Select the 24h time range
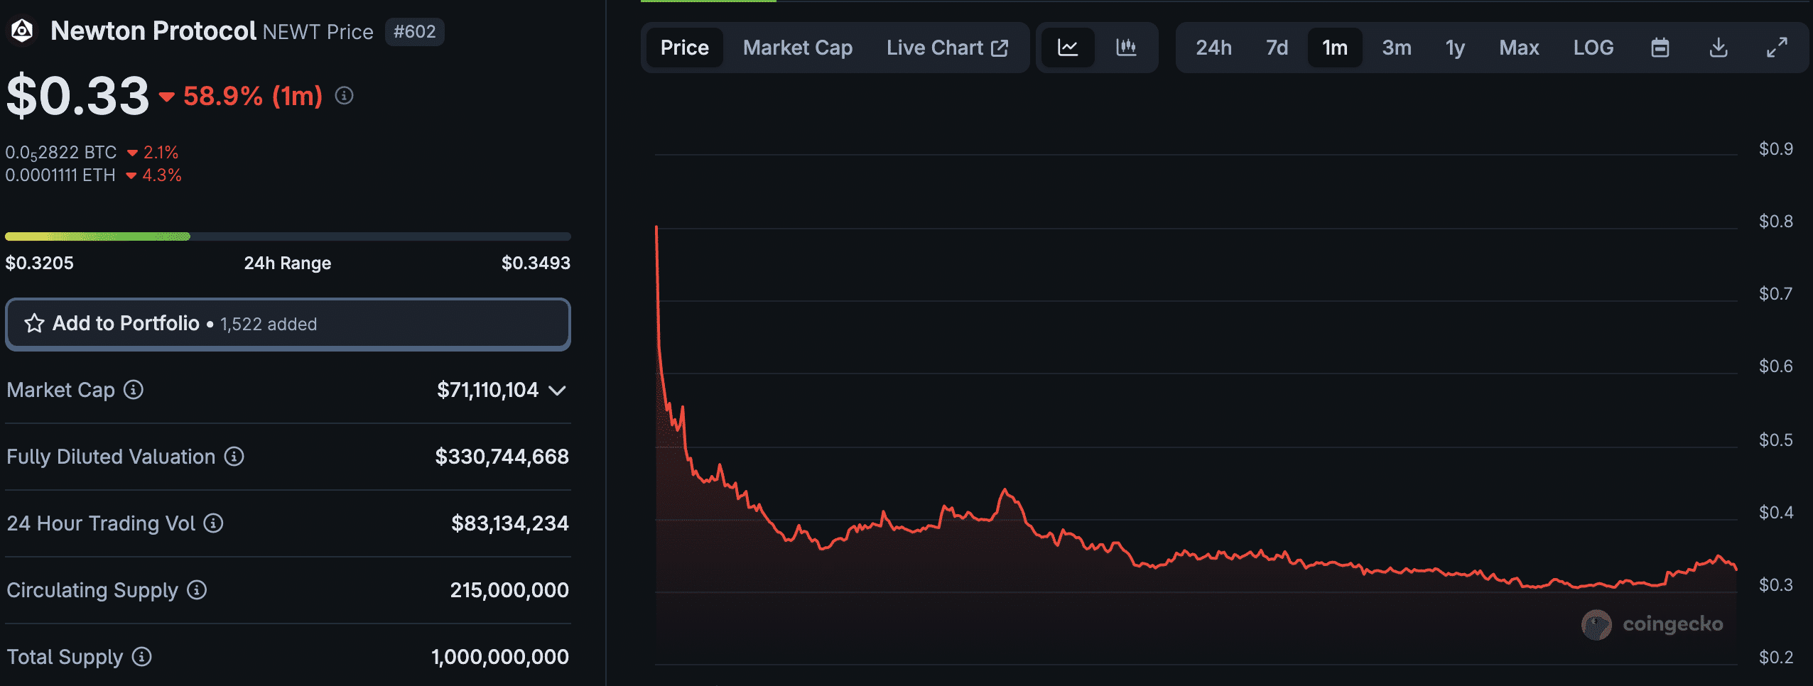The height and width of the screenshot is (686, 1813). 1213,48
